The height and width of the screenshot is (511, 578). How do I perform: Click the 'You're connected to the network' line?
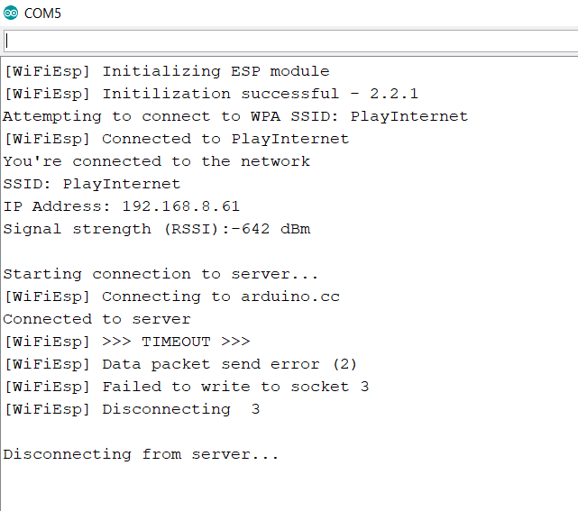point(157,161)
